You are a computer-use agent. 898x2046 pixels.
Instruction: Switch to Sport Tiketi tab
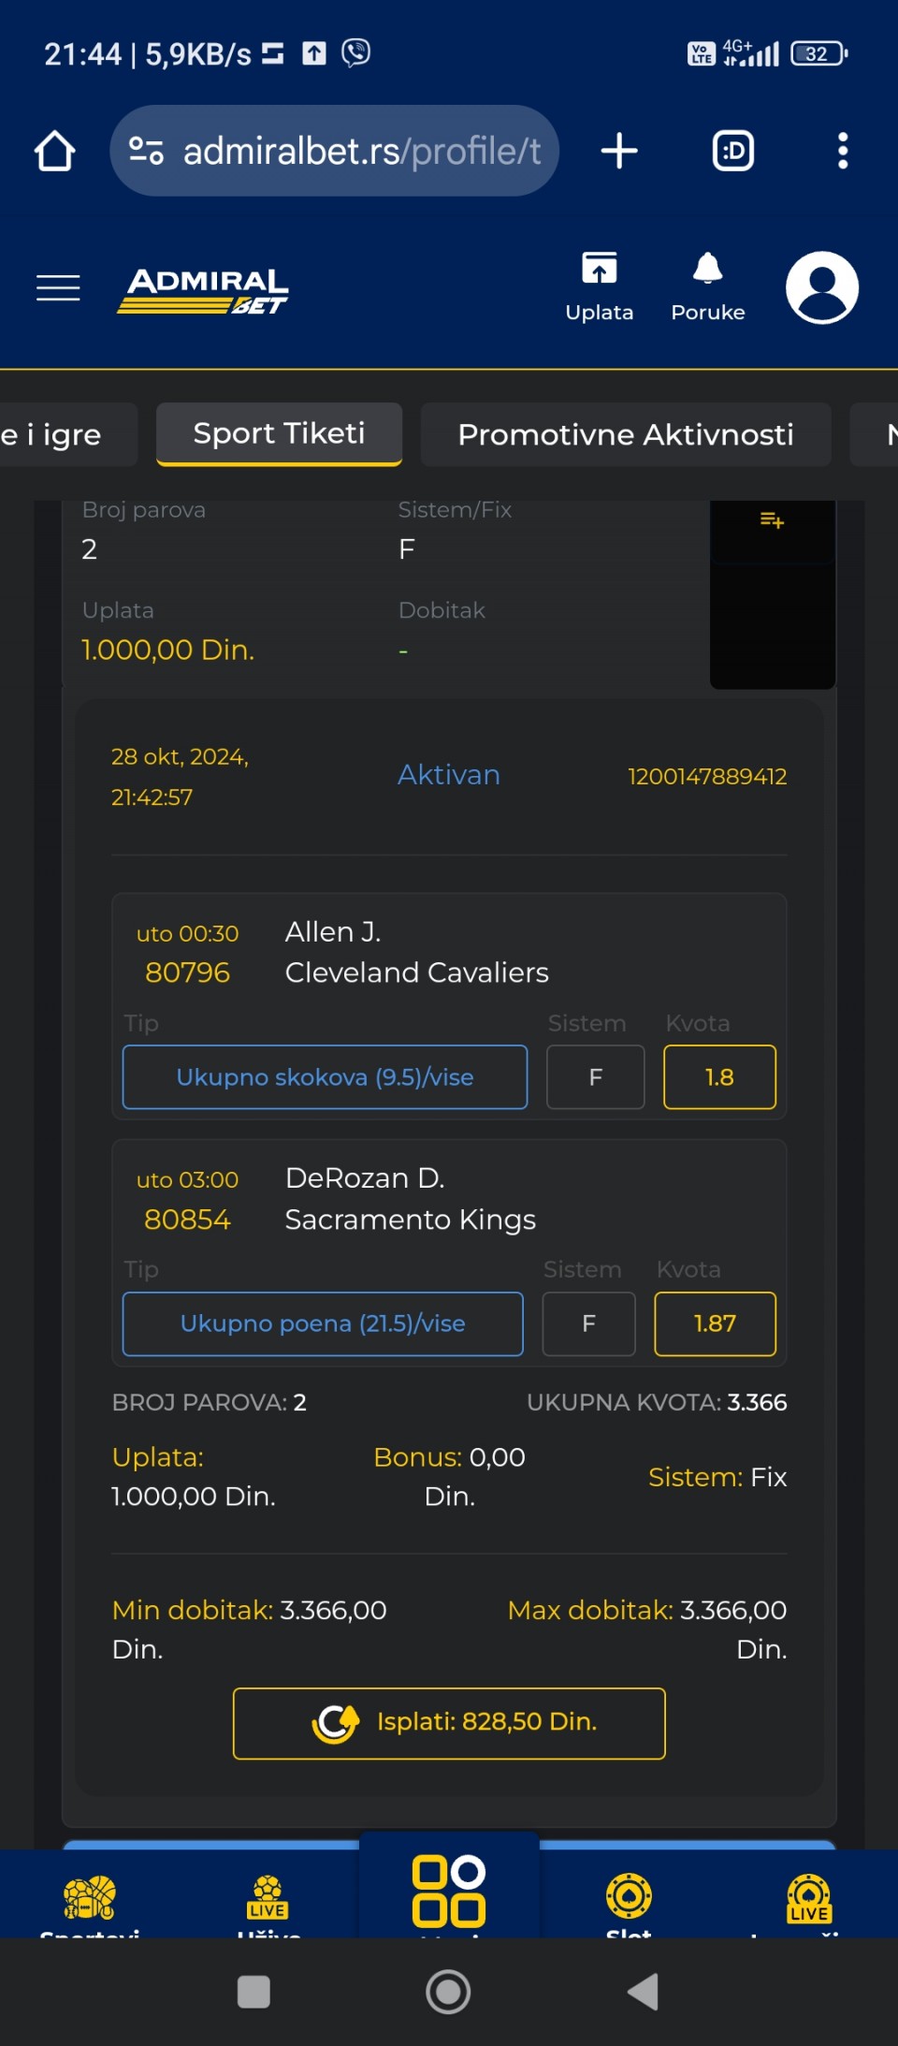[279, 433]
